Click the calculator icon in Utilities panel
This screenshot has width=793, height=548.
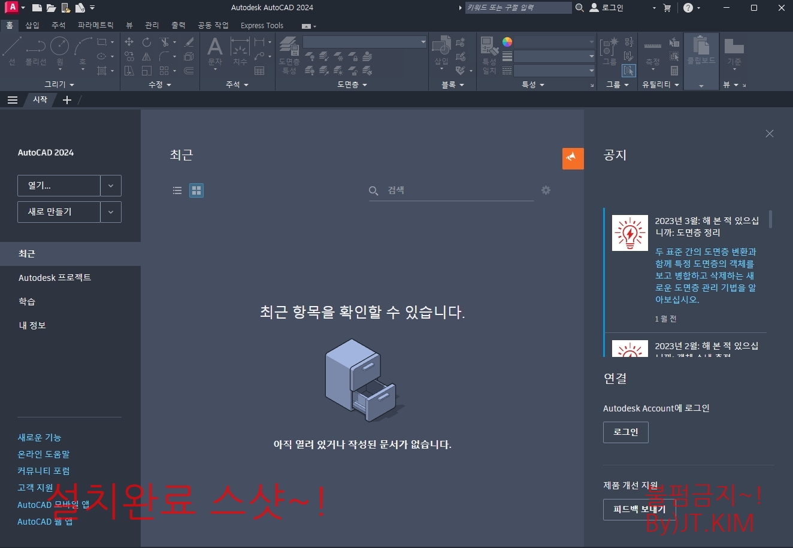[x=674, y=71]
